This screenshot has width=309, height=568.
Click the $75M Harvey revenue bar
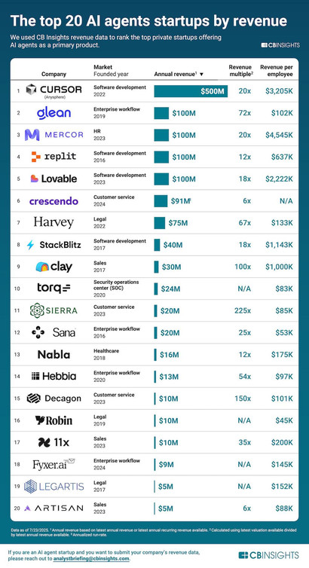(x=159, y=223)
